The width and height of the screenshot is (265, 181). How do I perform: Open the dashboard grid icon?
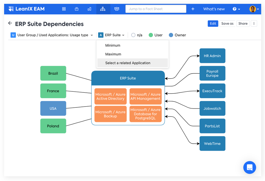pos(64,9)
